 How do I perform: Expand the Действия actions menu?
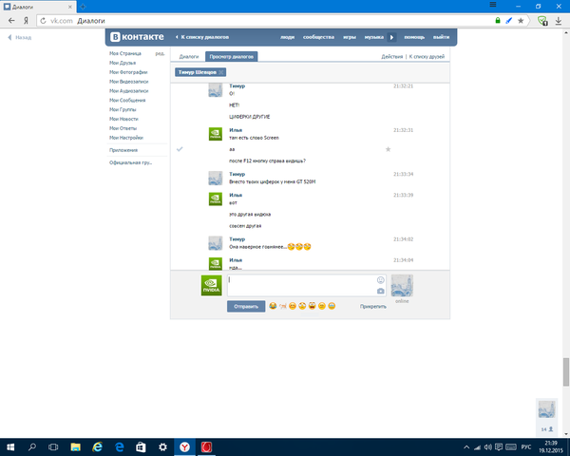point(391,57)
